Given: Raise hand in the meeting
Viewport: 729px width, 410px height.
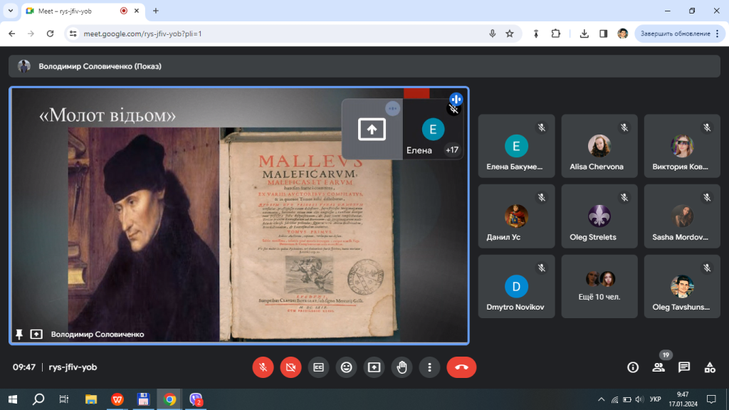Looking at the screenshot, I should pyautogui.click(x=402, y=367).
